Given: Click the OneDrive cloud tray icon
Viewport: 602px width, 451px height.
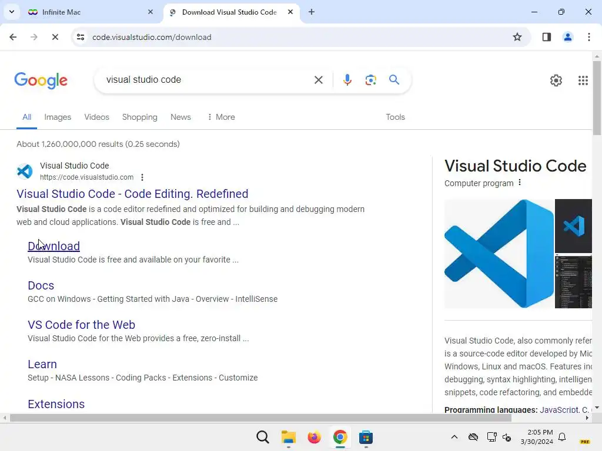Looking at the screenshot, I should [473, 437].
